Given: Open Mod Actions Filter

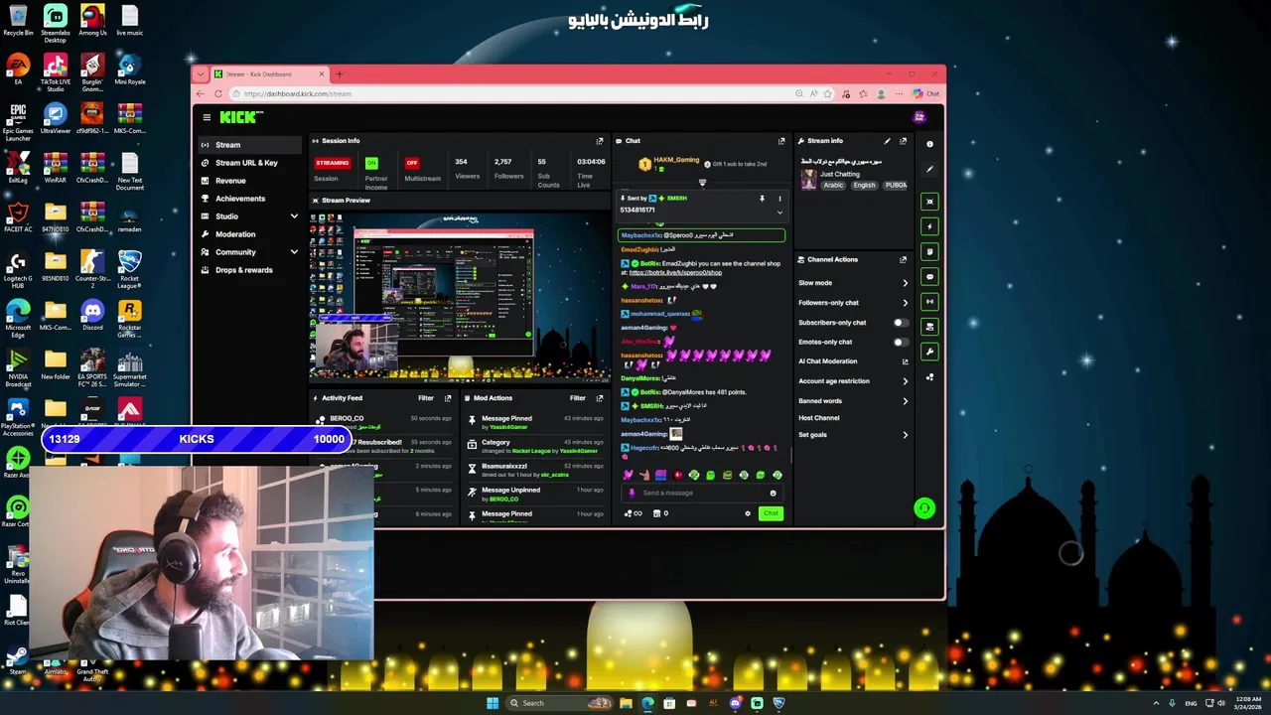Looking at the screenshot, I should [x=578, y=398].
